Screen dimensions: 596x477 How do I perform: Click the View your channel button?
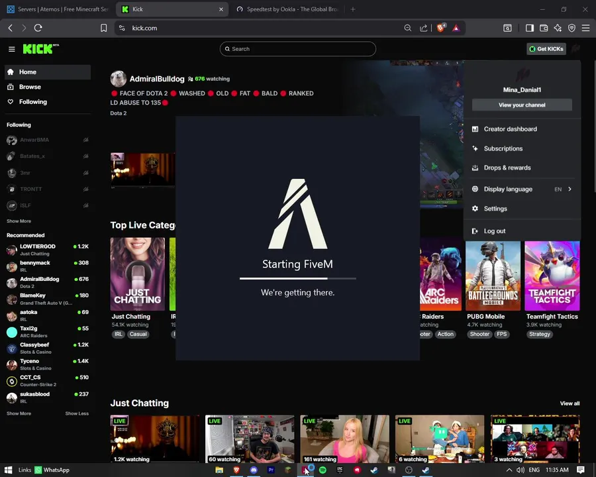(x=522, y=105)
